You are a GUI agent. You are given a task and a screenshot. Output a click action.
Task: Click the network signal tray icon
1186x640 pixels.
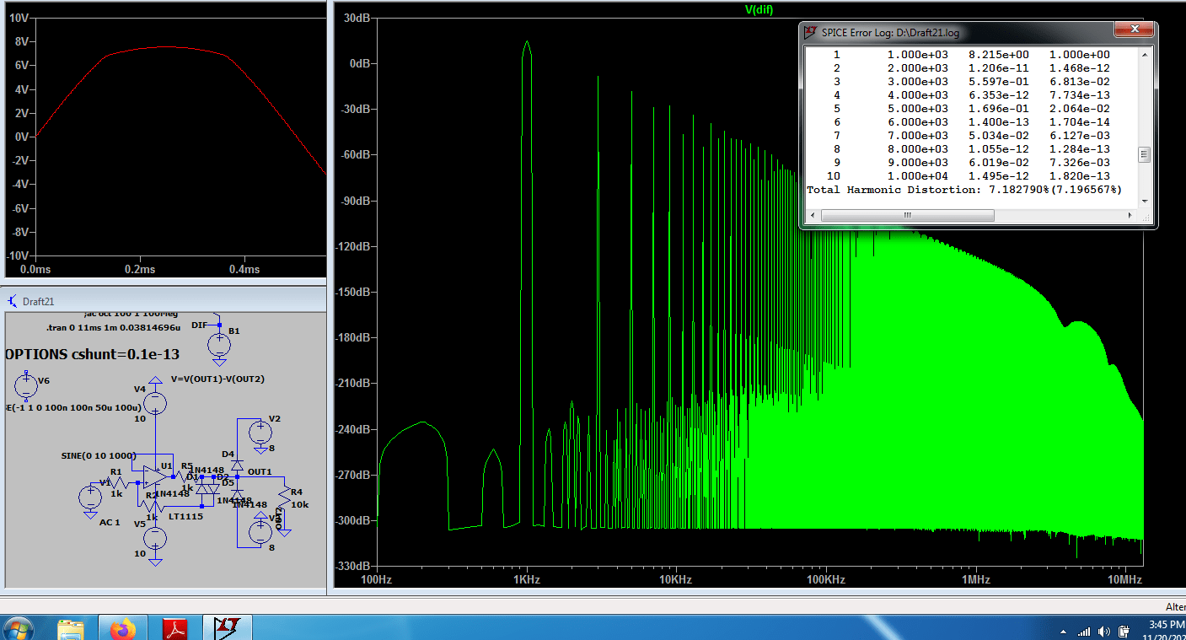coord(1084,631)
